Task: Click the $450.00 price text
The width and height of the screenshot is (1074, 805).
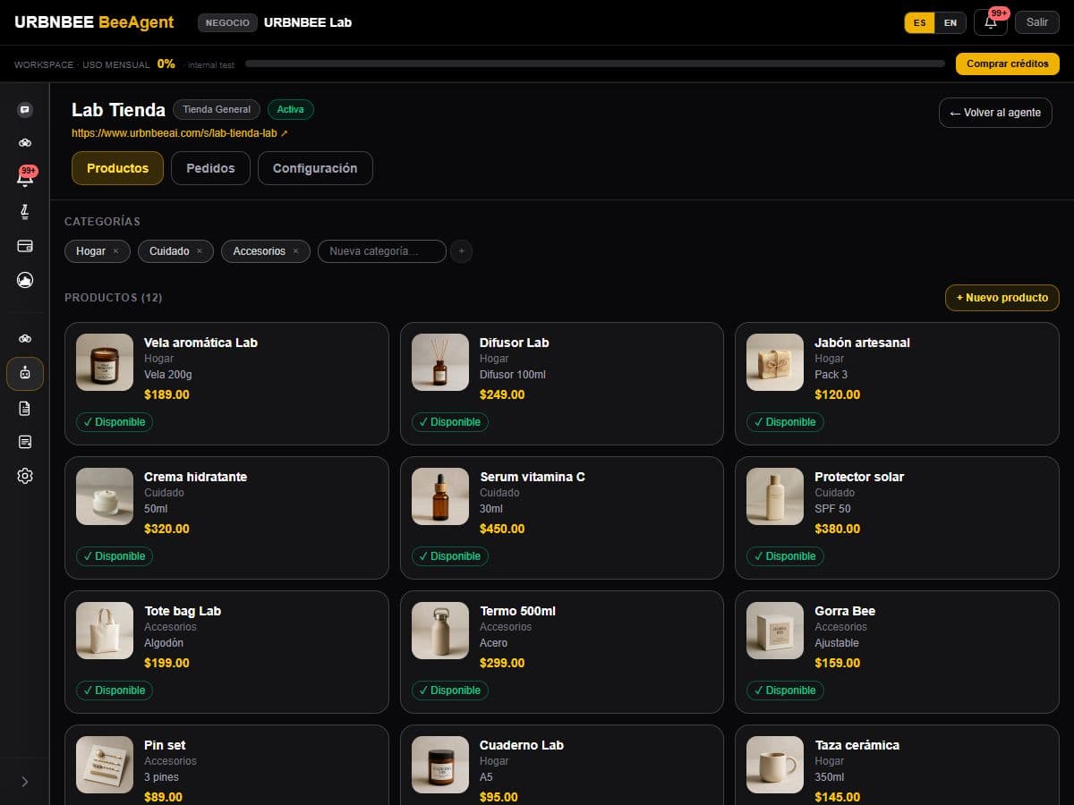Action: coord(502,529)
